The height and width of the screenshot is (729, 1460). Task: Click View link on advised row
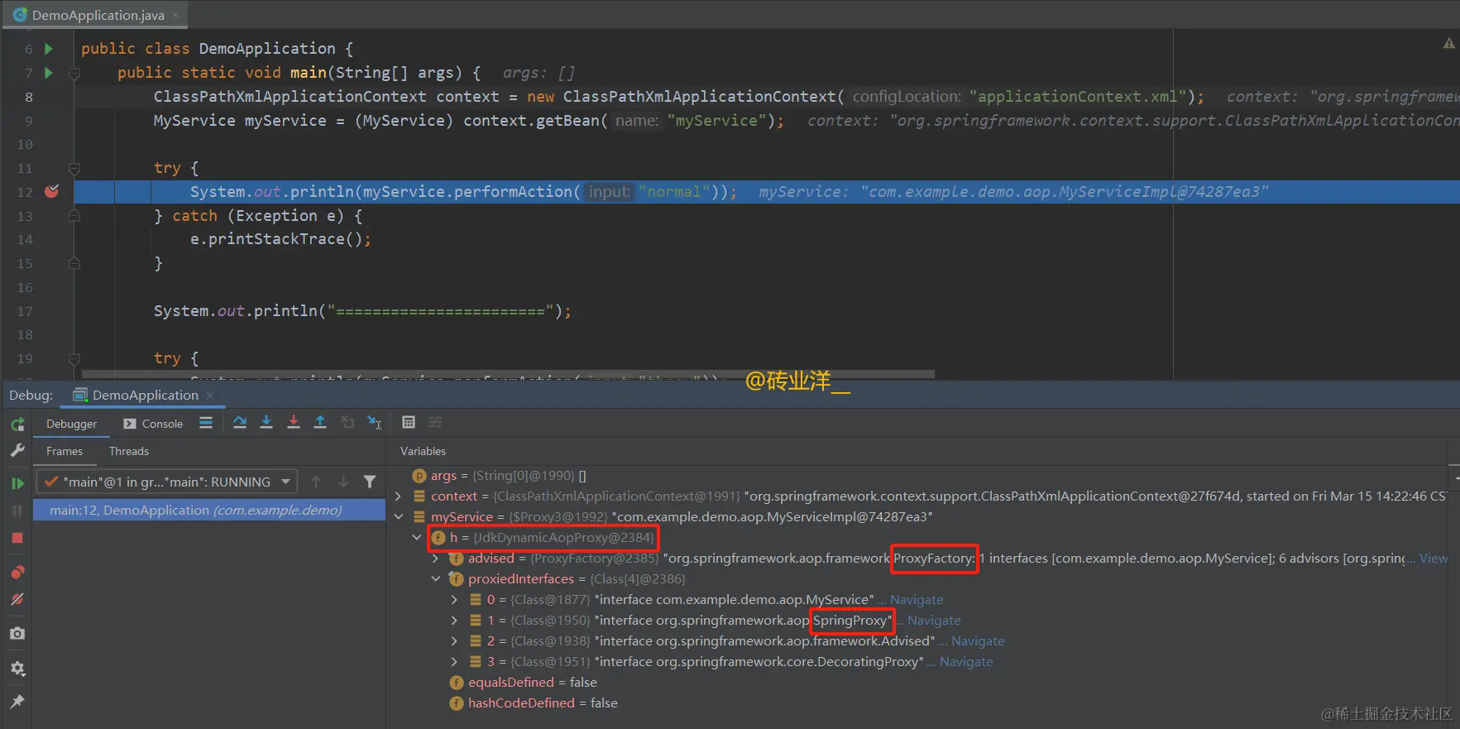1434,559
